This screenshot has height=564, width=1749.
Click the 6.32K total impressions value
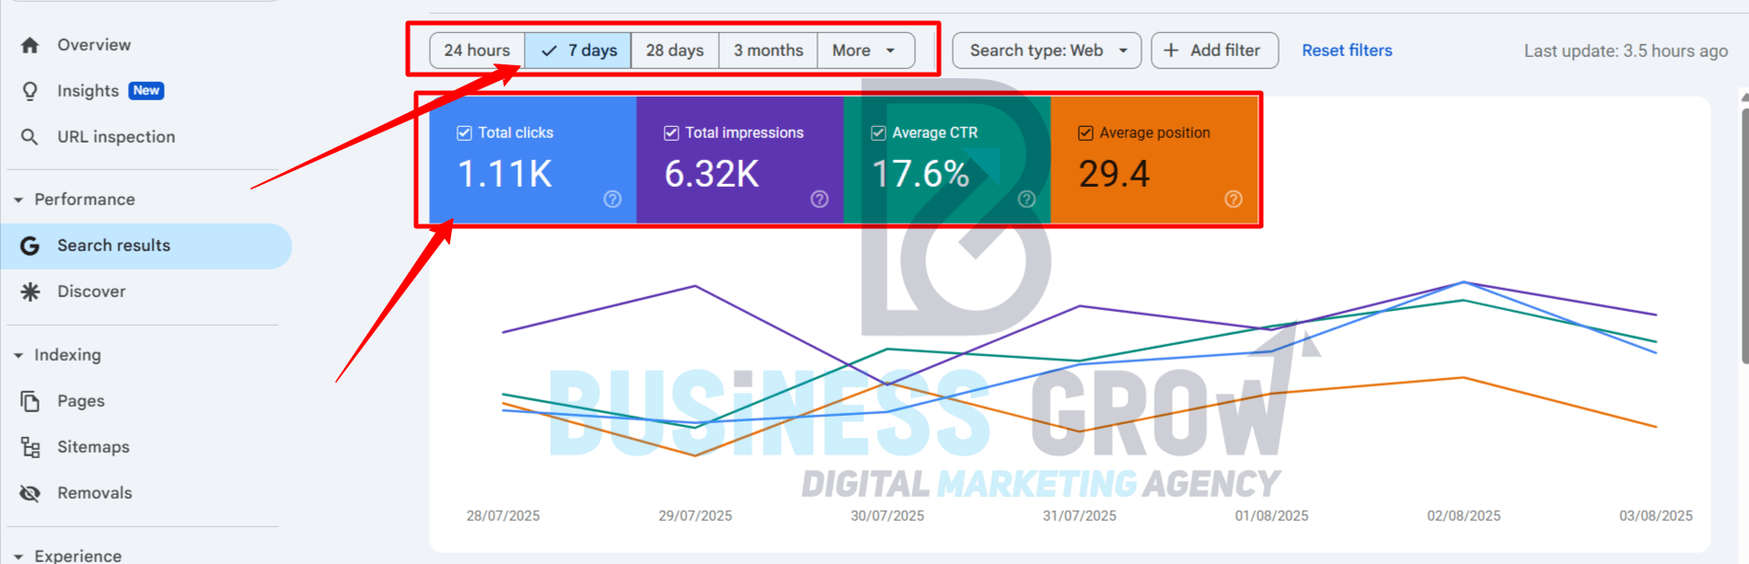click(712, 174)
